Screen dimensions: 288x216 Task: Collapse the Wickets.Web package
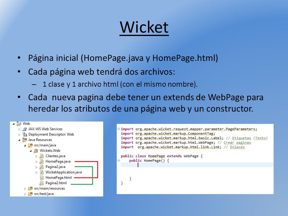pyautogui.click(x=31, y=151)
